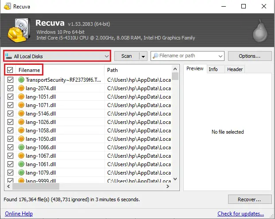Uncheck lang-1050.dll checkbox
275x219 pixels.
pyautogui.click(x=10, y=139)
